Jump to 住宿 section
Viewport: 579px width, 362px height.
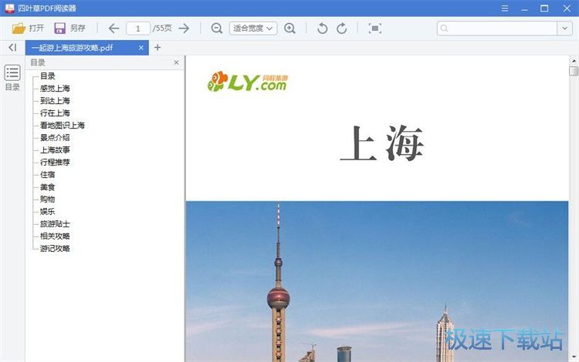48,175
